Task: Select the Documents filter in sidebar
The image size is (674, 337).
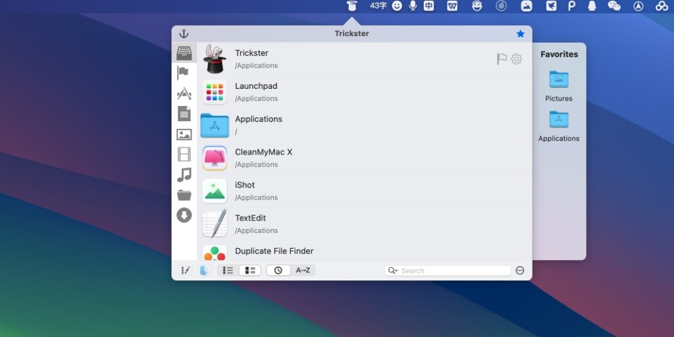Action: pos(184,114)
